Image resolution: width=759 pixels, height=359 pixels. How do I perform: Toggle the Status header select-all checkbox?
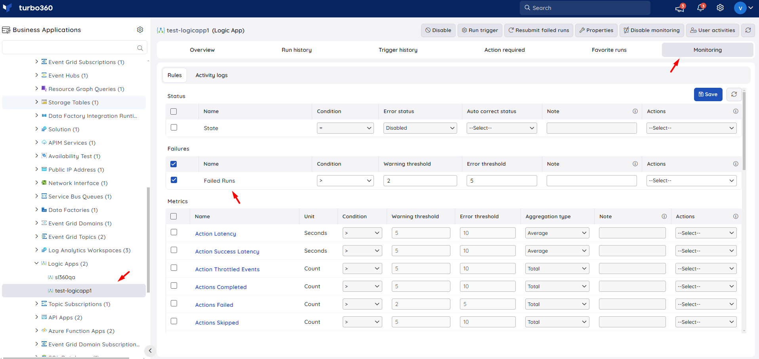(174, 111)
